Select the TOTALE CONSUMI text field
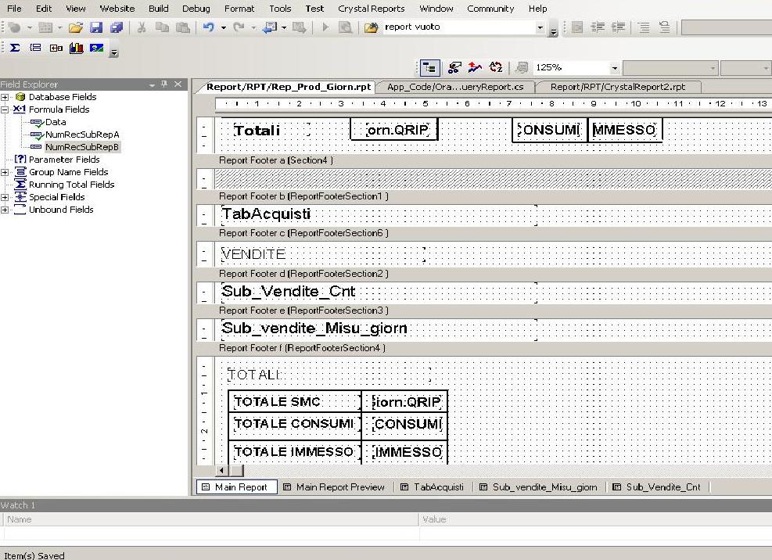Viewport: 772px width, 560px height. [x=296, y=424]
